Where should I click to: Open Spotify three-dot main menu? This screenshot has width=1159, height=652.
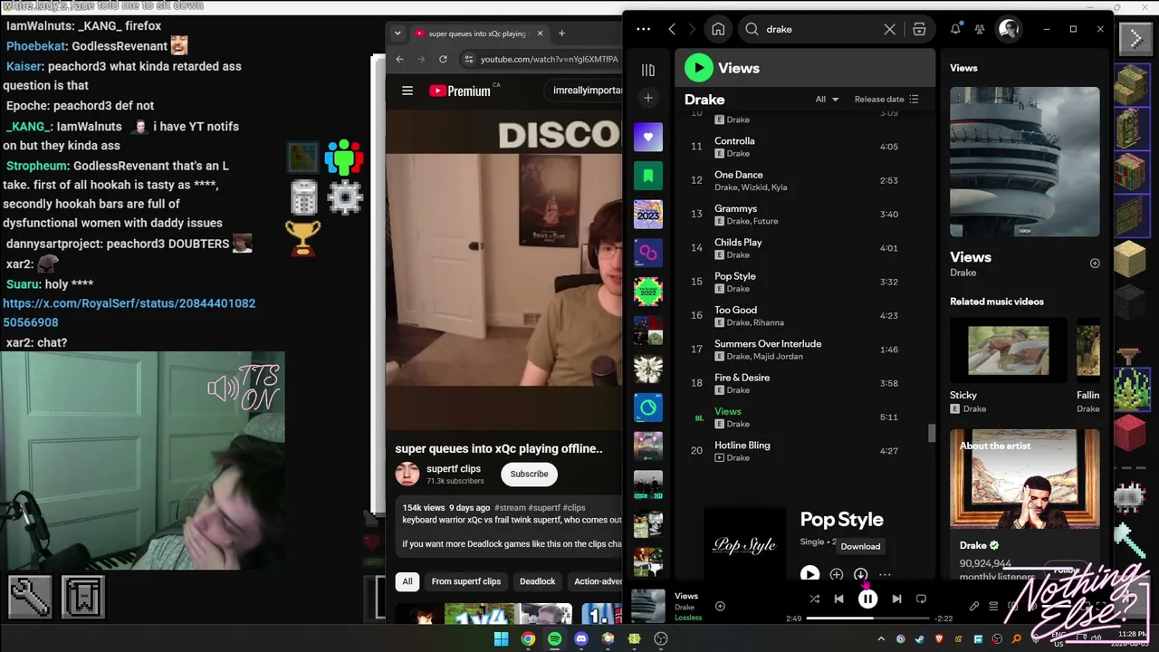coord(643,29)
